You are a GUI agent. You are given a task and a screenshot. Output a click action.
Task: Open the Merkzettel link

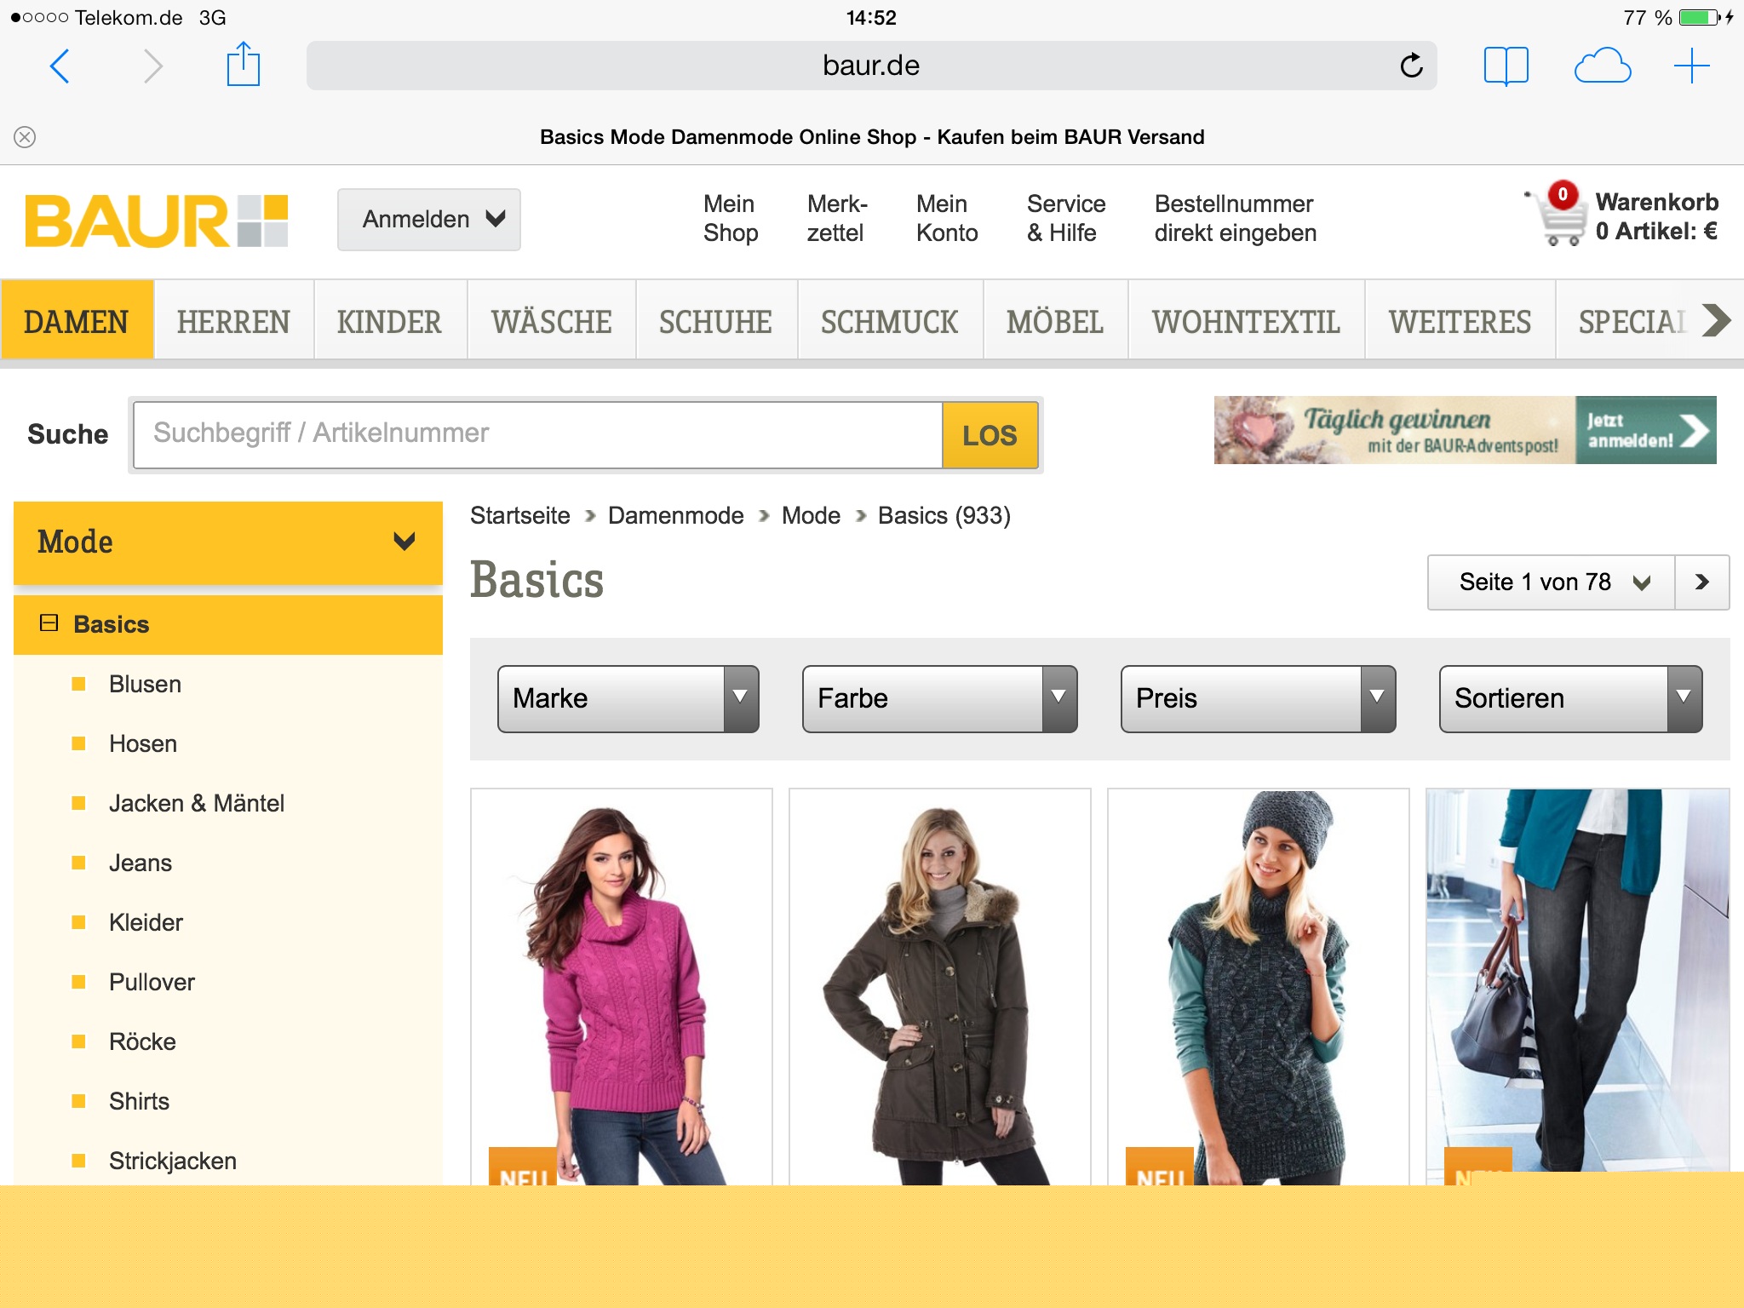pyautogui.click(x=836, y=218)
